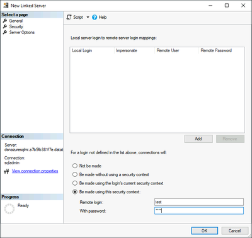Open the Security page
252x238 pixels.
(x=16, y=26)
